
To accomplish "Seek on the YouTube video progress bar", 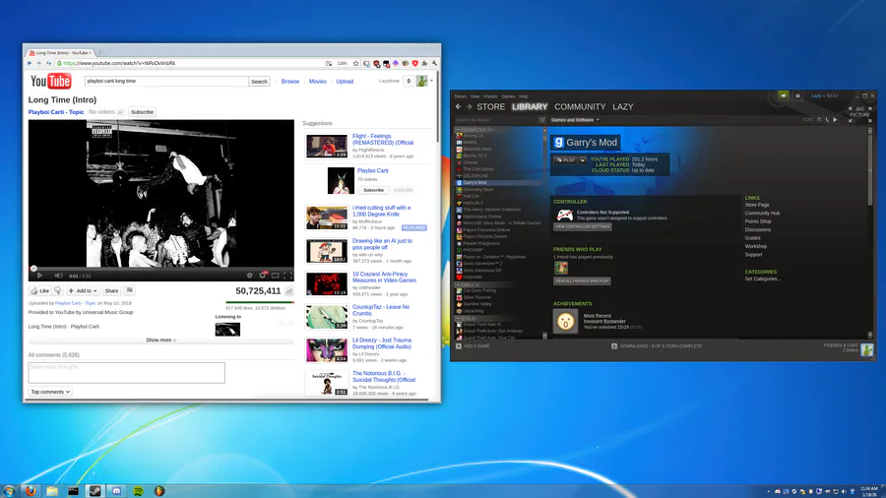I will tap(161, 269).
